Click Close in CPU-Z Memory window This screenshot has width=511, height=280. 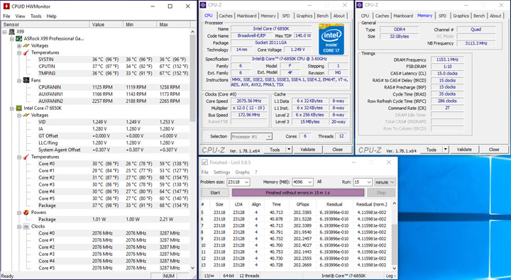click(494, 150)
